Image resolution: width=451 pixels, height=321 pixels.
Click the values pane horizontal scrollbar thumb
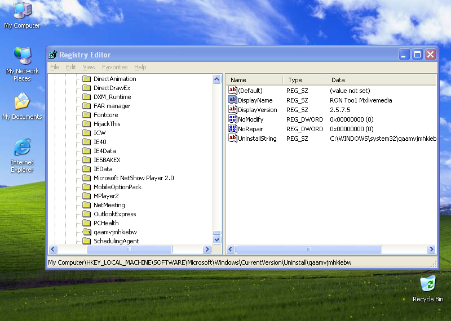(x=309, y=249)
